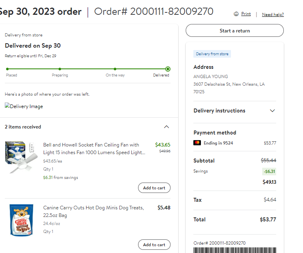Click the printer icon next to Print

pos(236,14)
